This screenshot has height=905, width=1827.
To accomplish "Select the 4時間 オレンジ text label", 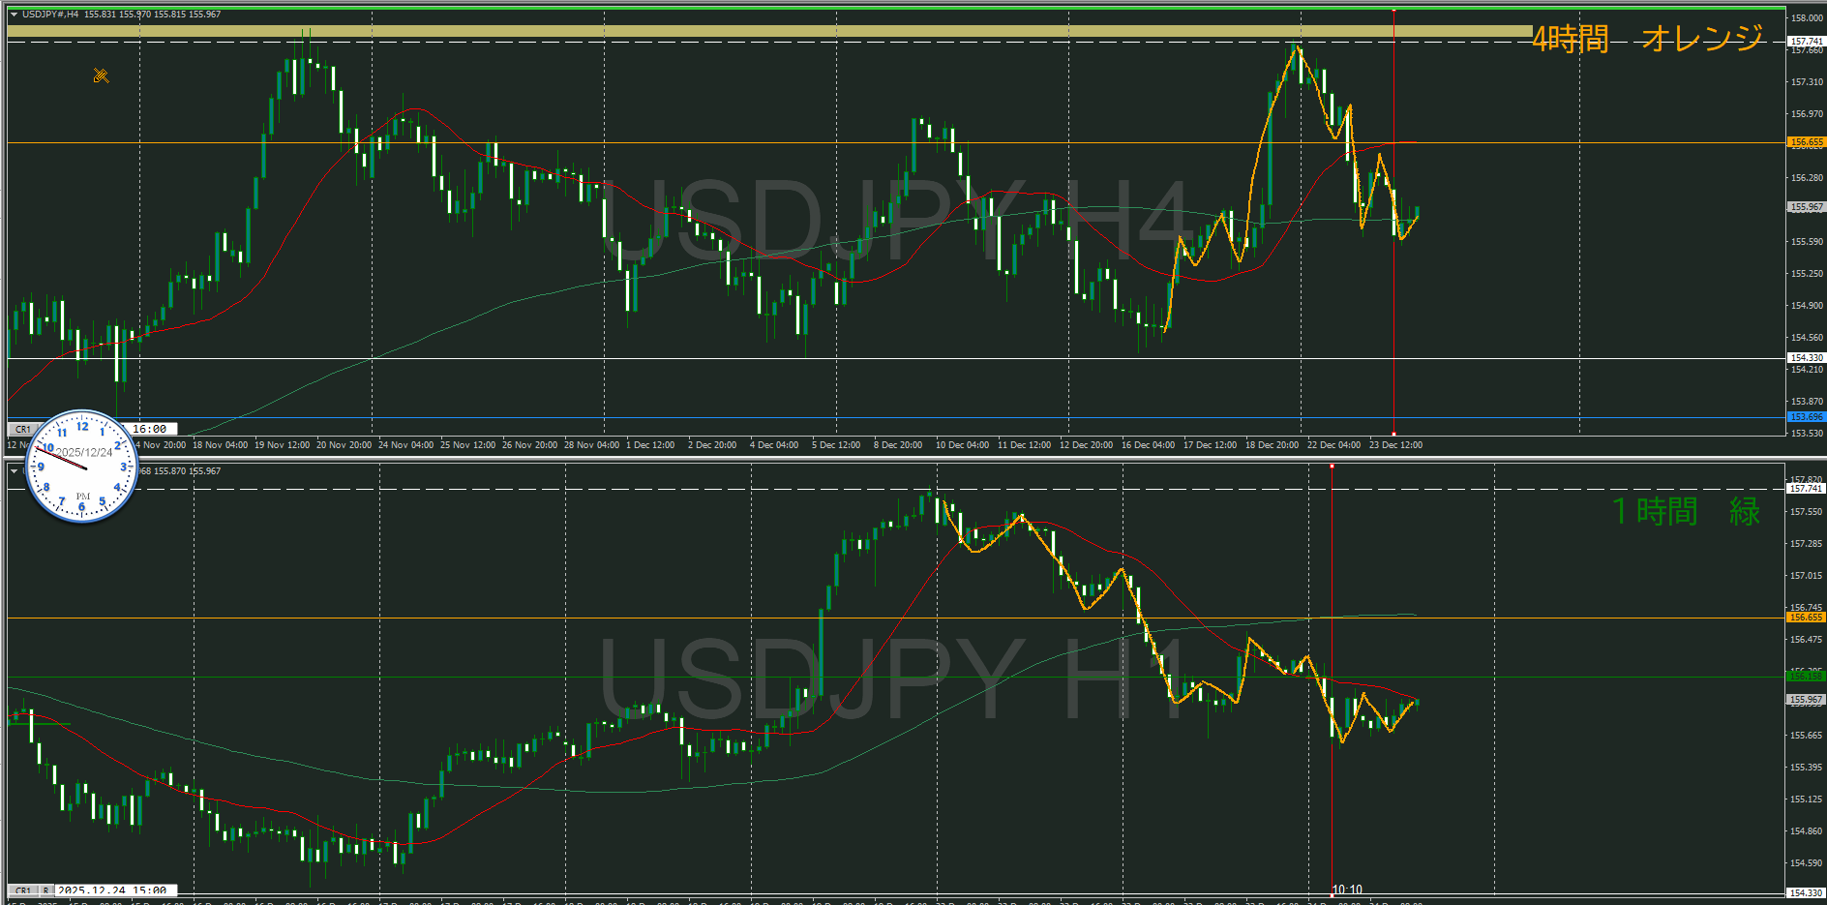I will [1647, 39].
